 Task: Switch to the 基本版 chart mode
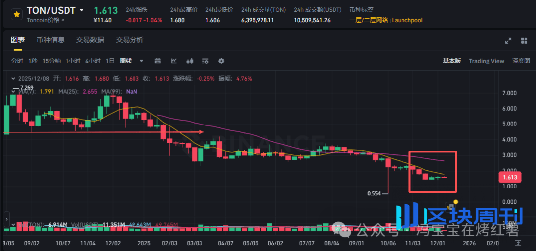coord(452,61)
